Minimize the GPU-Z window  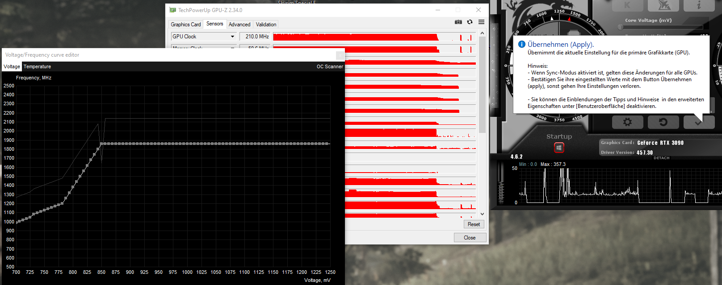tap(438, 10)
